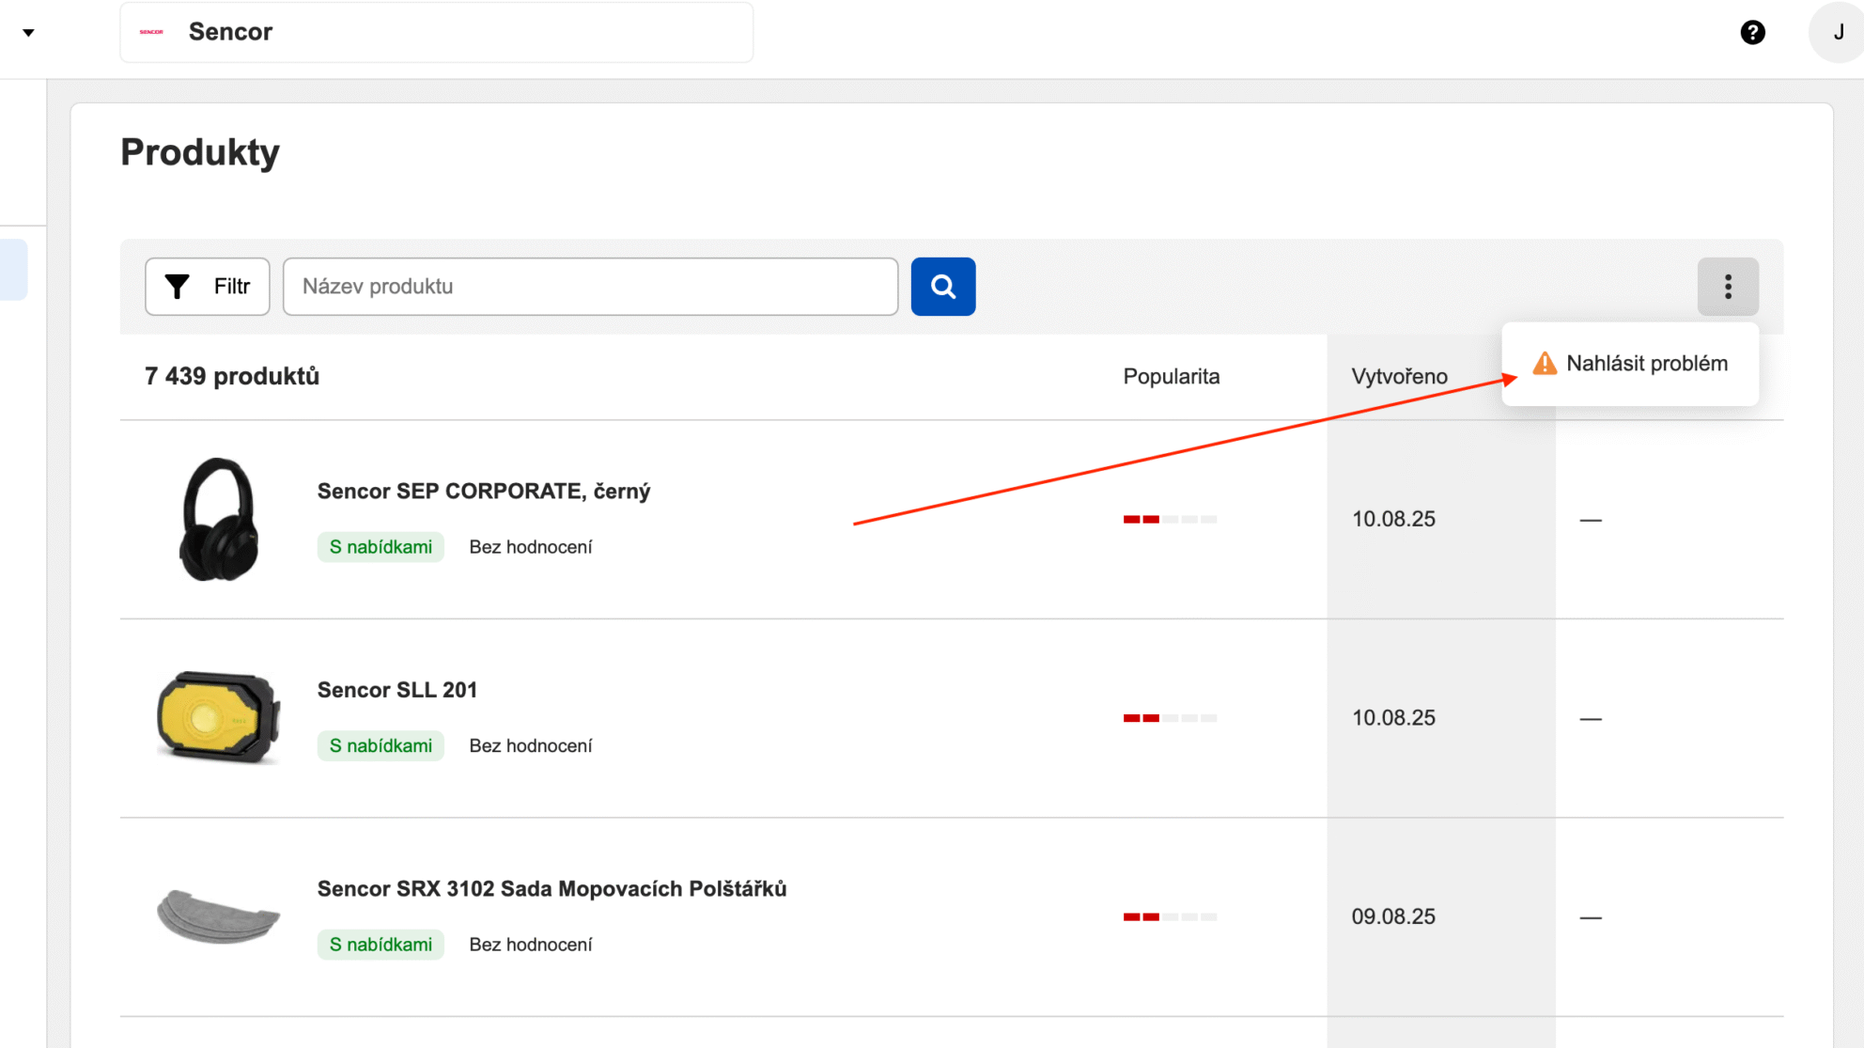
Task: Open Sencor SEP CORPORATE, černý product link
Action: pyautogui.click(x=483, y=492)
